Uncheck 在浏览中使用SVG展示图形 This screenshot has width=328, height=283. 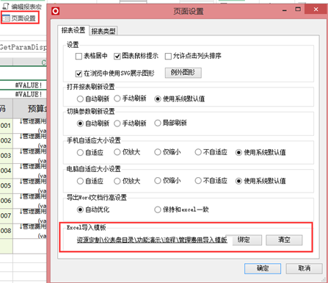[79, 74]
